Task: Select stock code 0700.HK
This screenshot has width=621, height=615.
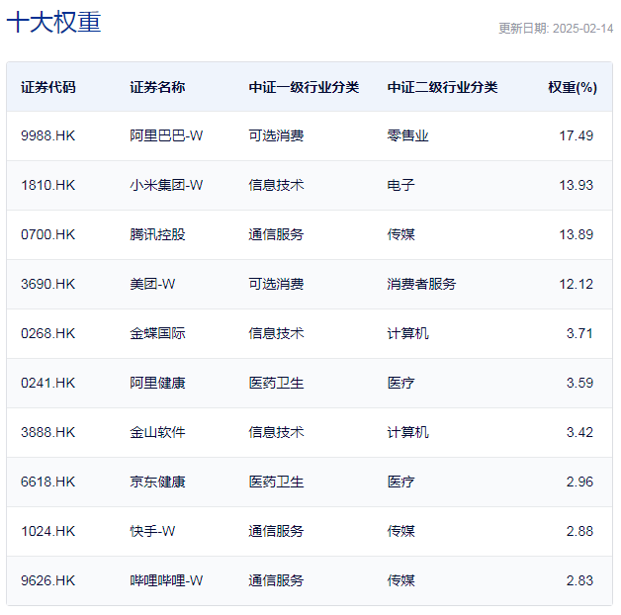Action: pos(47,235)
